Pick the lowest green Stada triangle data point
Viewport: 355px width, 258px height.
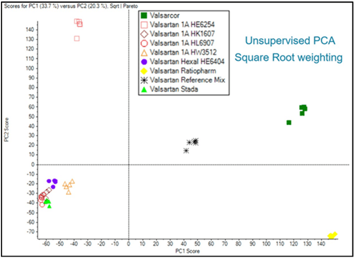pos(49,206)
